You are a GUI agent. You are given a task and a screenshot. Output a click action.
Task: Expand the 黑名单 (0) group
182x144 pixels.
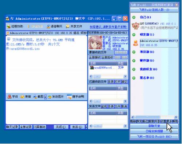134,78
